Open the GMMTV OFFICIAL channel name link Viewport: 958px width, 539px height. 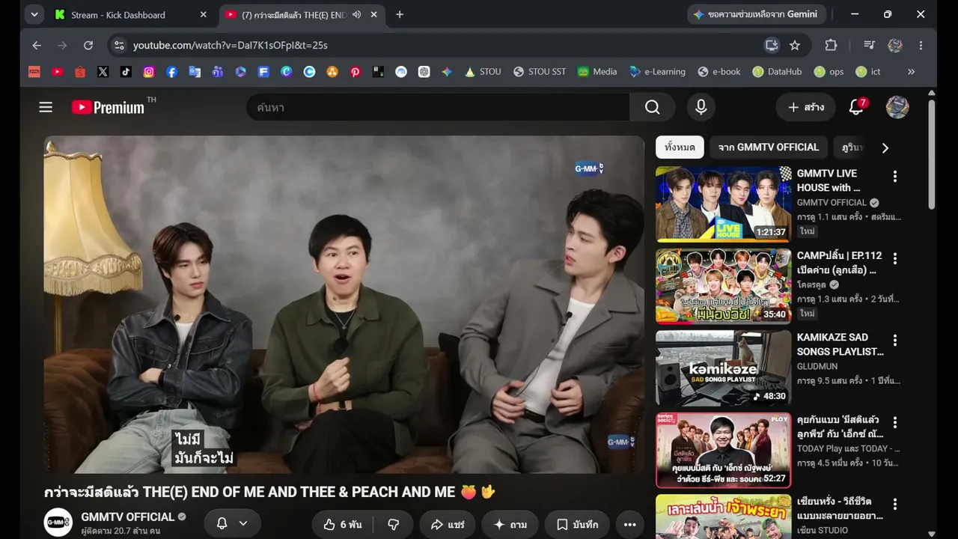coord(128,517)
